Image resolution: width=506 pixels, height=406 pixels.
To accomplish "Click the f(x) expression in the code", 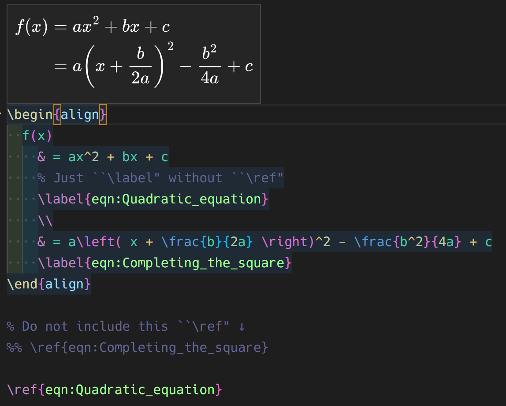I will click(x=37, y=135).
